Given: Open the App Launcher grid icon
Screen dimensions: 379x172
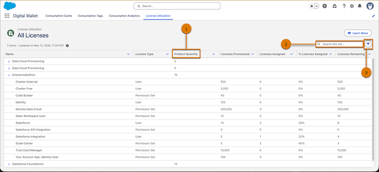Looking at the screenshot, I should [x=7, y=16].
